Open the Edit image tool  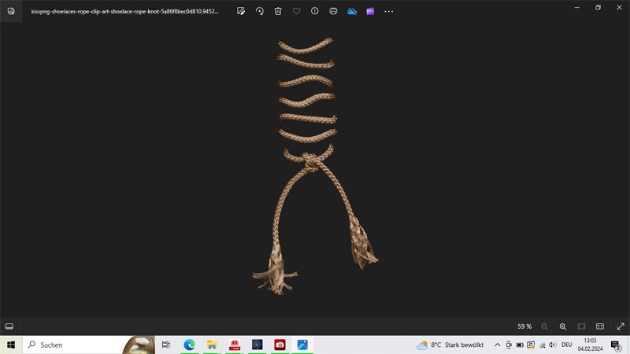[x=240, y=12]
